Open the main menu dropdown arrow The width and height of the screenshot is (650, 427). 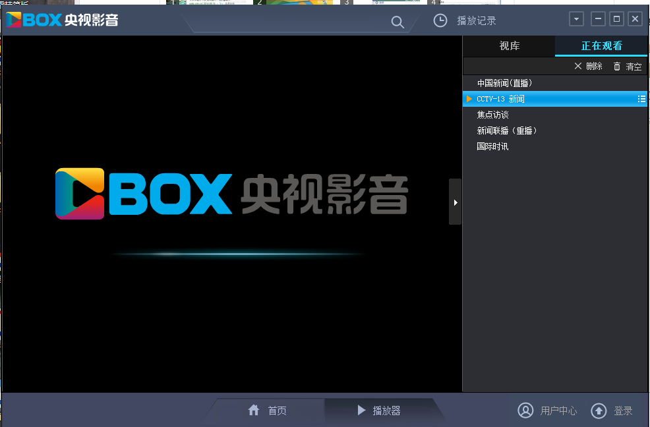pos(576,19)
